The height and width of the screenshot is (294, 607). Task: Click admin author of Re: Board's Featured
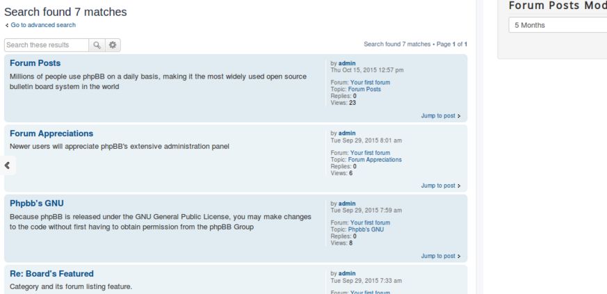point(347,274)
